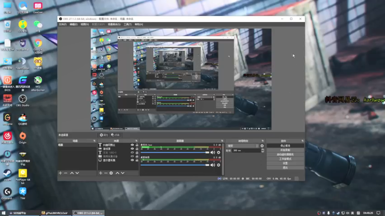Viewport: 385px width, 216px height.
Task: Open scene transition properties gear
Action: [262, 146]
